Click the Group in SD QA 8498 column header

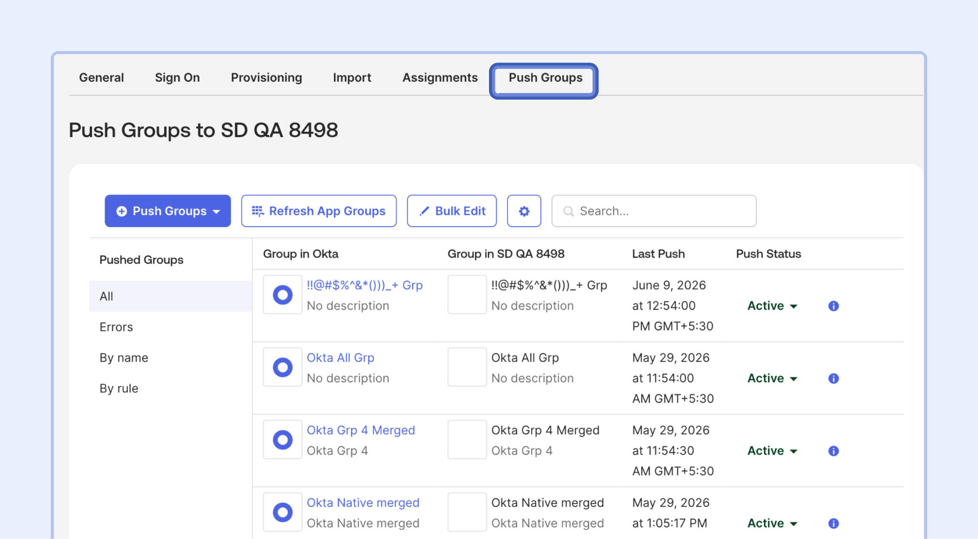pos(506,254)
